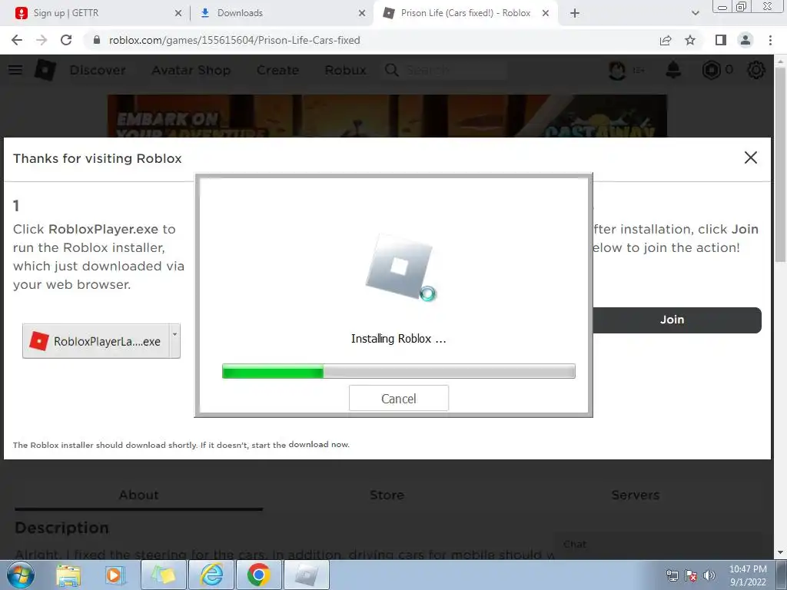Open the Chat panel header

[656, 545]
